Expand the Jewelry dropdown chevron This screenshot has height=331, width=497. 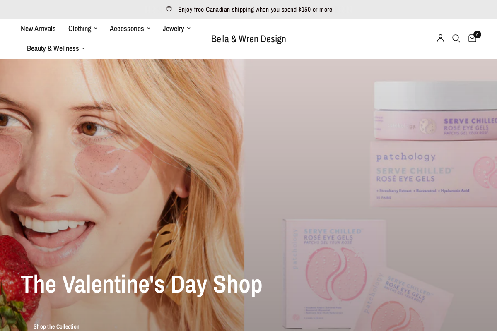(188, 28)
